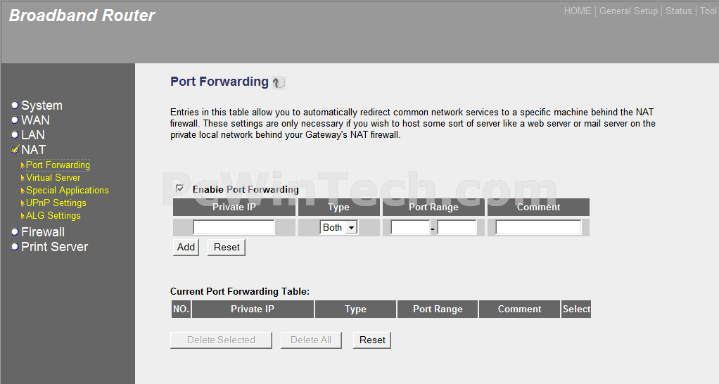Open UPnP Settings under NAT
This screenshot has width=719, height=384.
click(x=56, y=203)
